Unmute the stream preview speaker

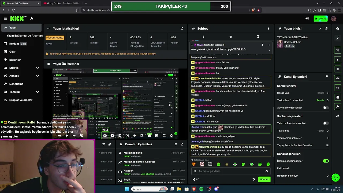tap(82, 136)
